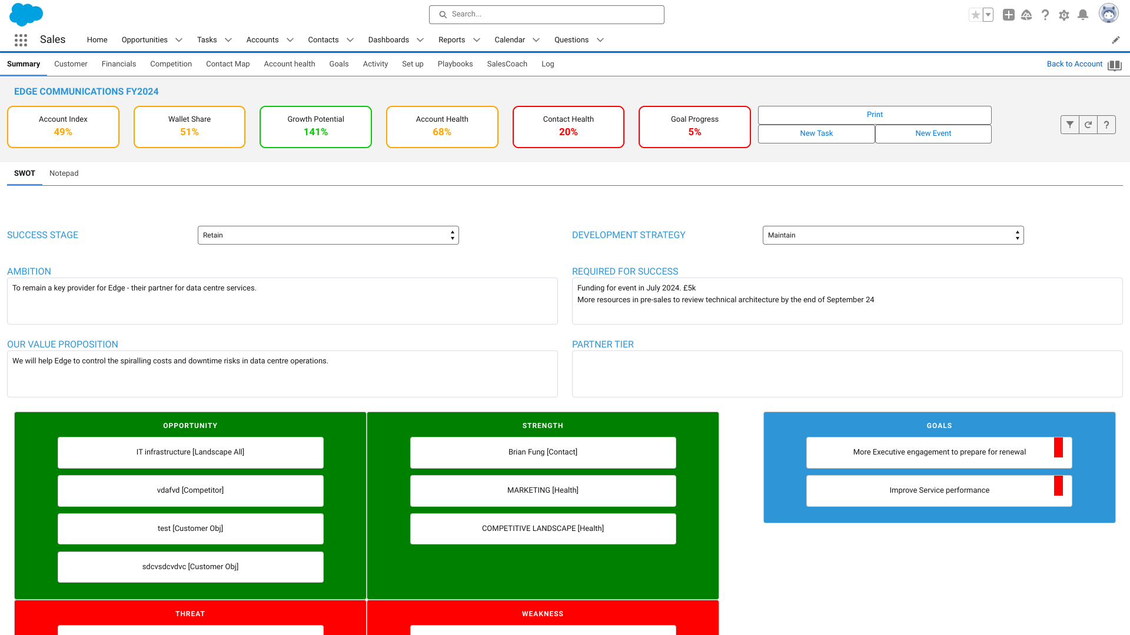Expand the favorites list dropdown arrow
The height and width of the screenshot is (635, 1130).
coord(988,15)
